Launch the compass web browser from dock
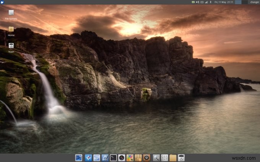Screen dimensions: 260x162 coord(88,157)
